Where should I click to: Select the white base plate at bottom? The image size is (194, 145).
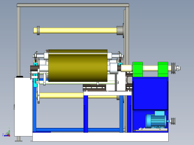click(x=100, y=137)
